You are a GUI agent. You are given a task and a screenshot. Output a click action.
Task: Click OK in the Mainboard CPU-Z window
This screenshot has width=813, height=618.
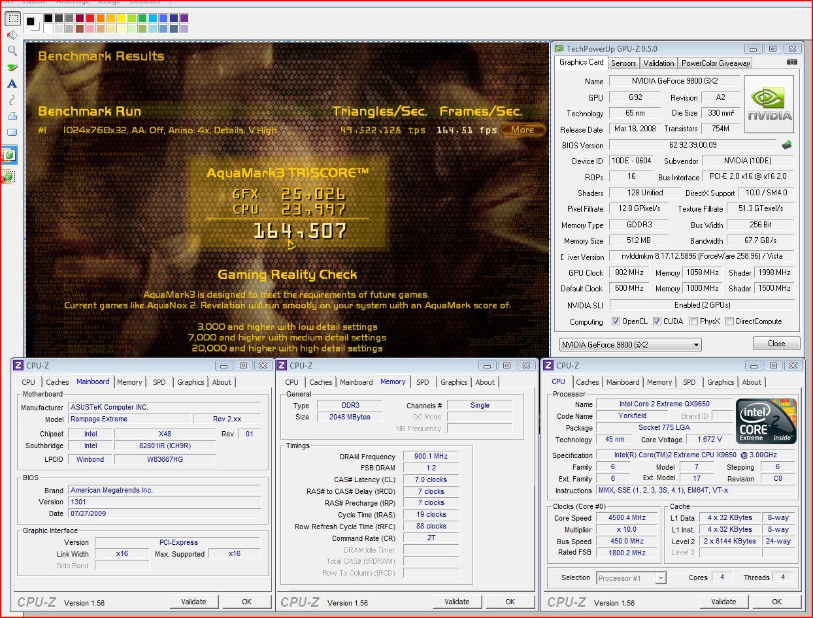(246, 602)
